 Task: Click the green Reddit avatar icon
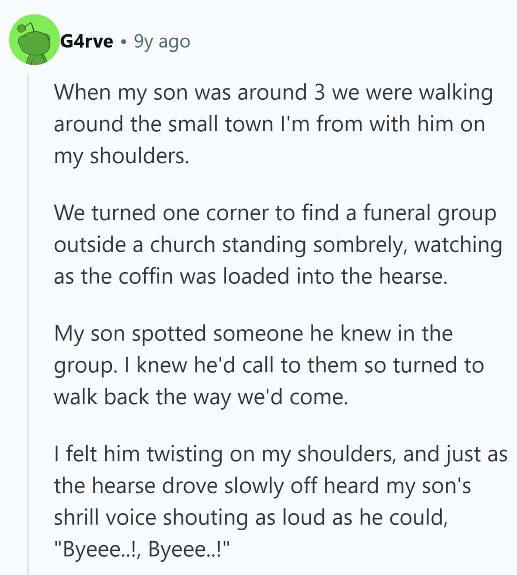coord(34,40)
